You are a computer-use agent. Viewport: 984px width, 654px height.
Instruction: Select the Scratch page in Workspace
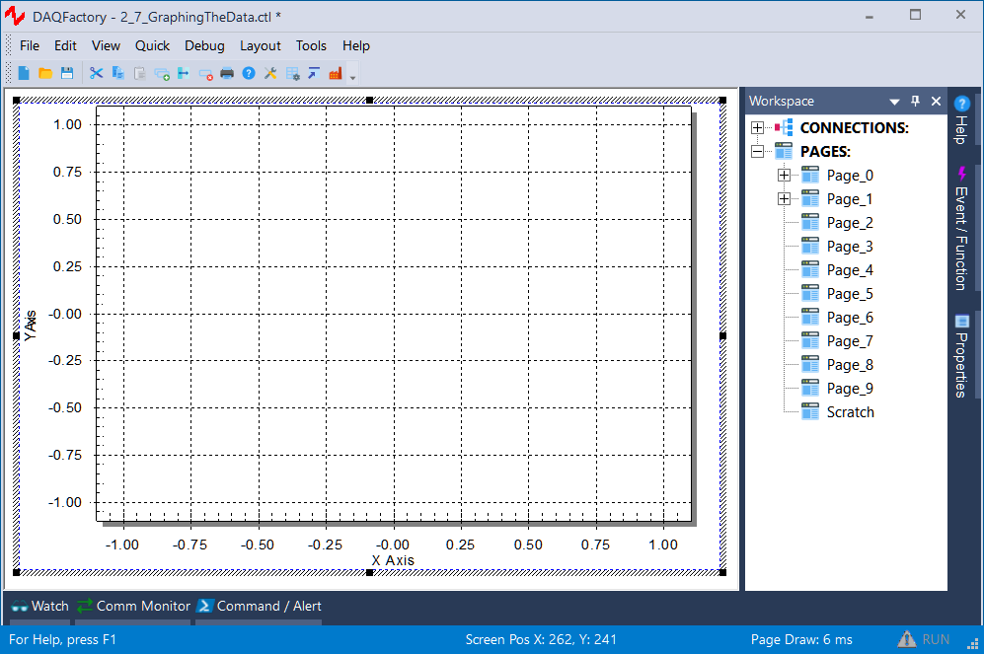pos(850,412)
